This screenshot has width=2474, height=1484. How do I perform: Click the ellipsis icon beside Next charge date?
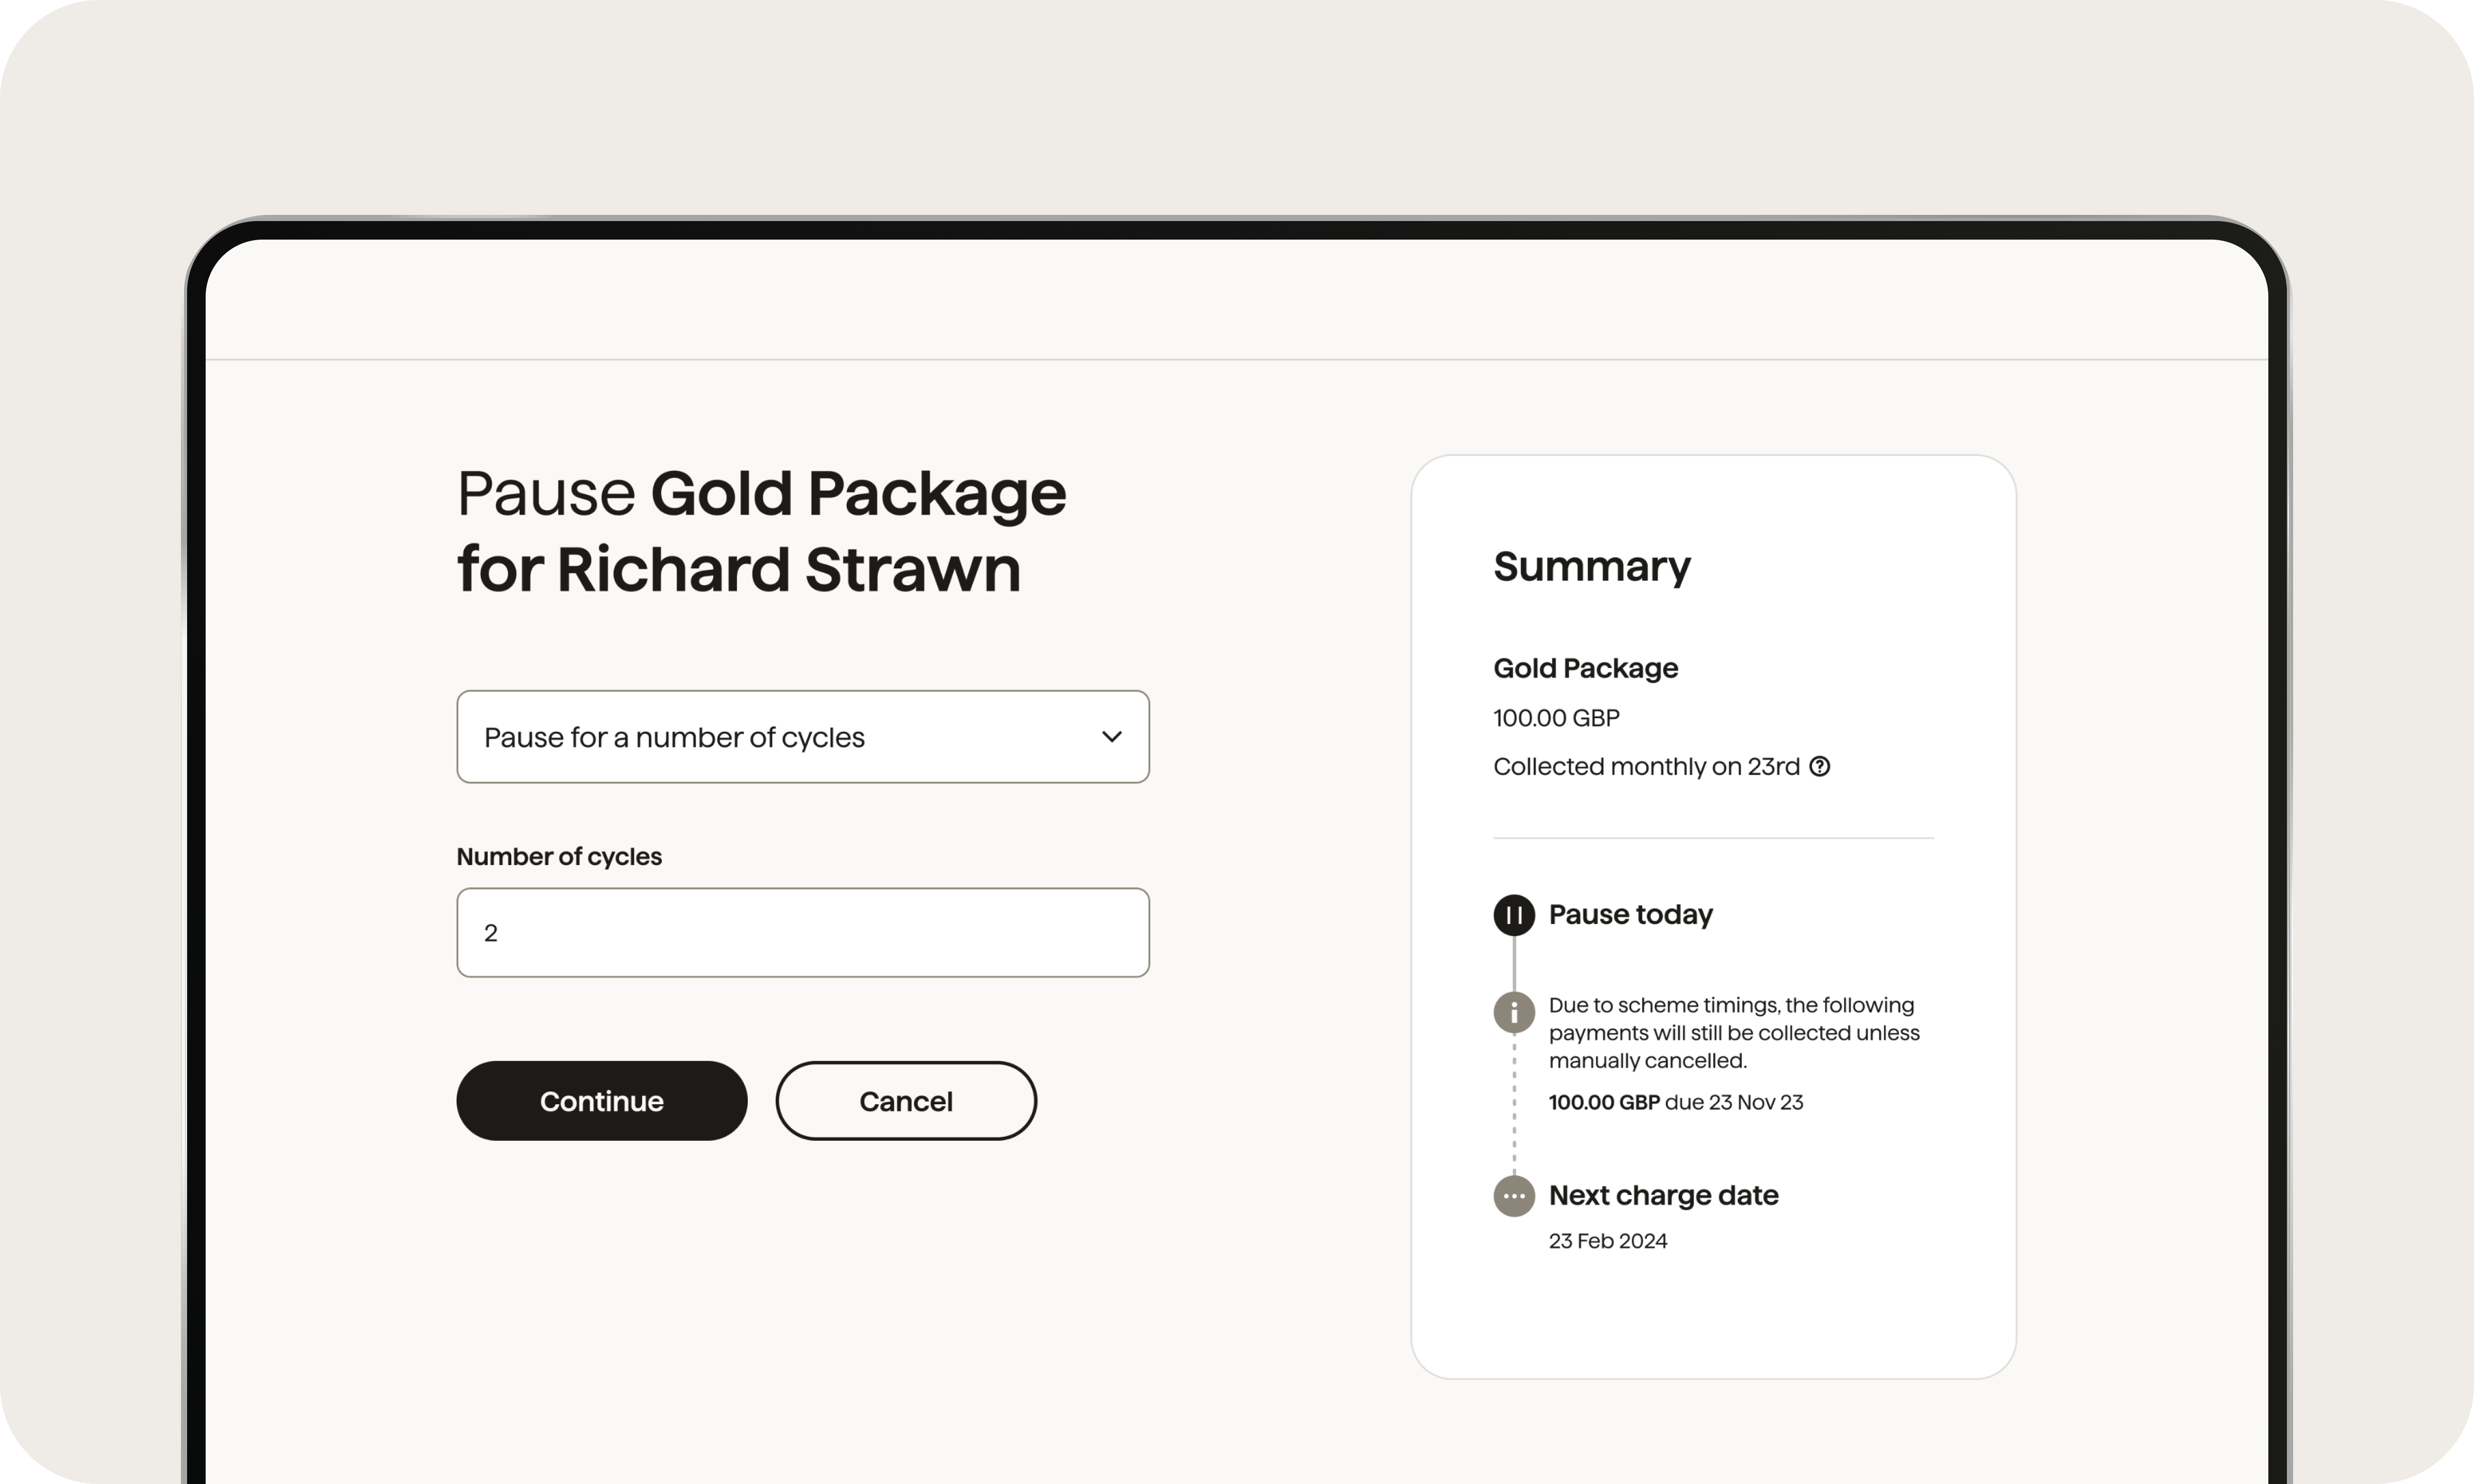(1514, 1196)
